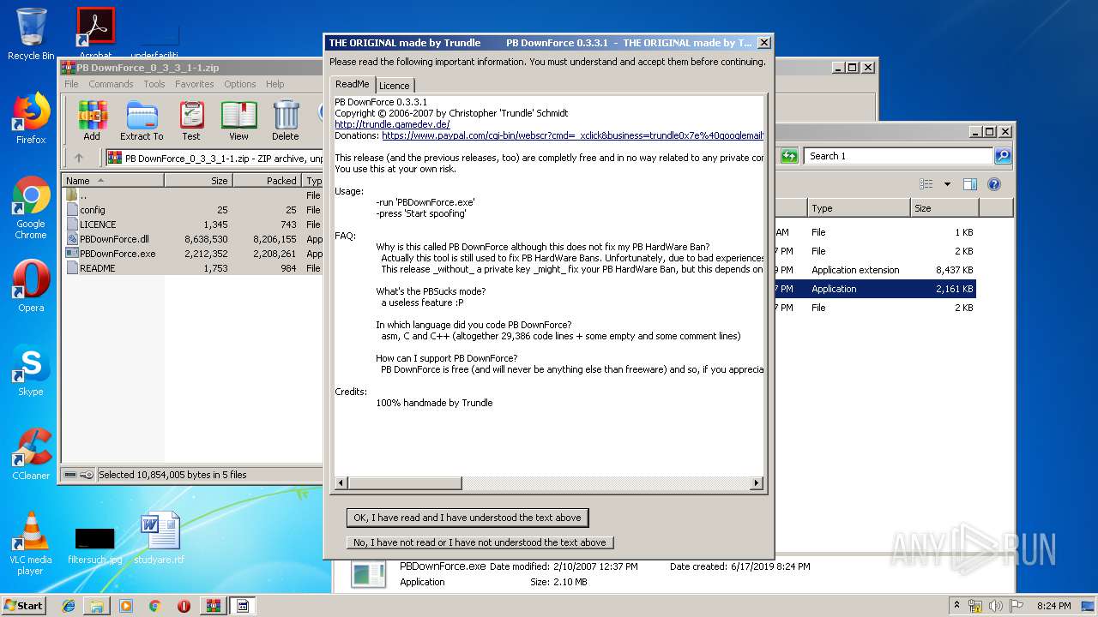Toggle the Explorer preview pane icon

970,184
